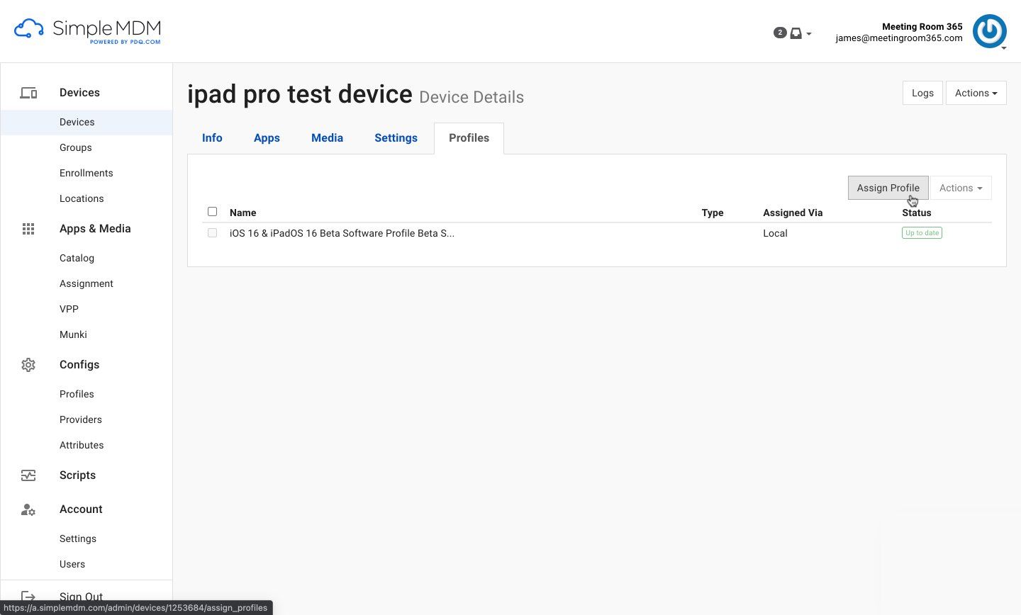The height and width of the screenshot is (615, 1021).
Task: Click the SimpleMDM cloud logo
Action: (87, 31)
